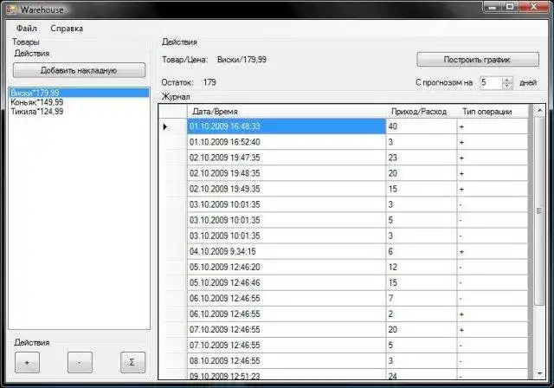Click the quantity cell with value 6
This screenshot has height=388, width=554.
tap(422, 251)
